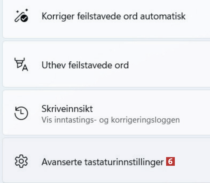This screenshot has height=183, width=210.
Task: Open the Skriveinnsikt heading
Action: click(67, 109)
